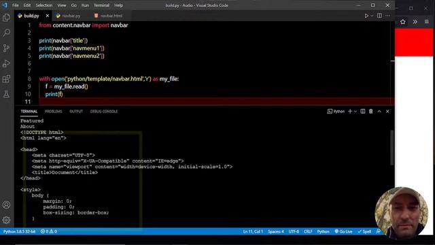
Task: Select language mode Python in status bar
Action: 324,231
